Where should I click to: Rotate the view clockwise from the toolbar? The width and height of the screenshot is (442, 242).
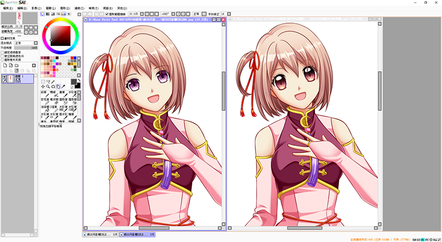pos(183,14)
